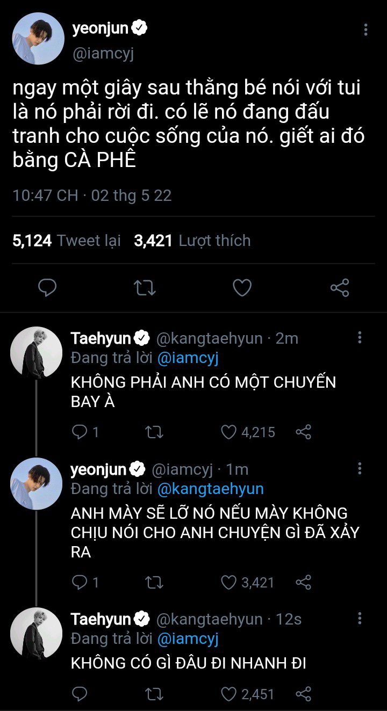Screen dimensions: 387x711
Task: Share the main yeonjun tweet
Action: [x=340, y=288]
